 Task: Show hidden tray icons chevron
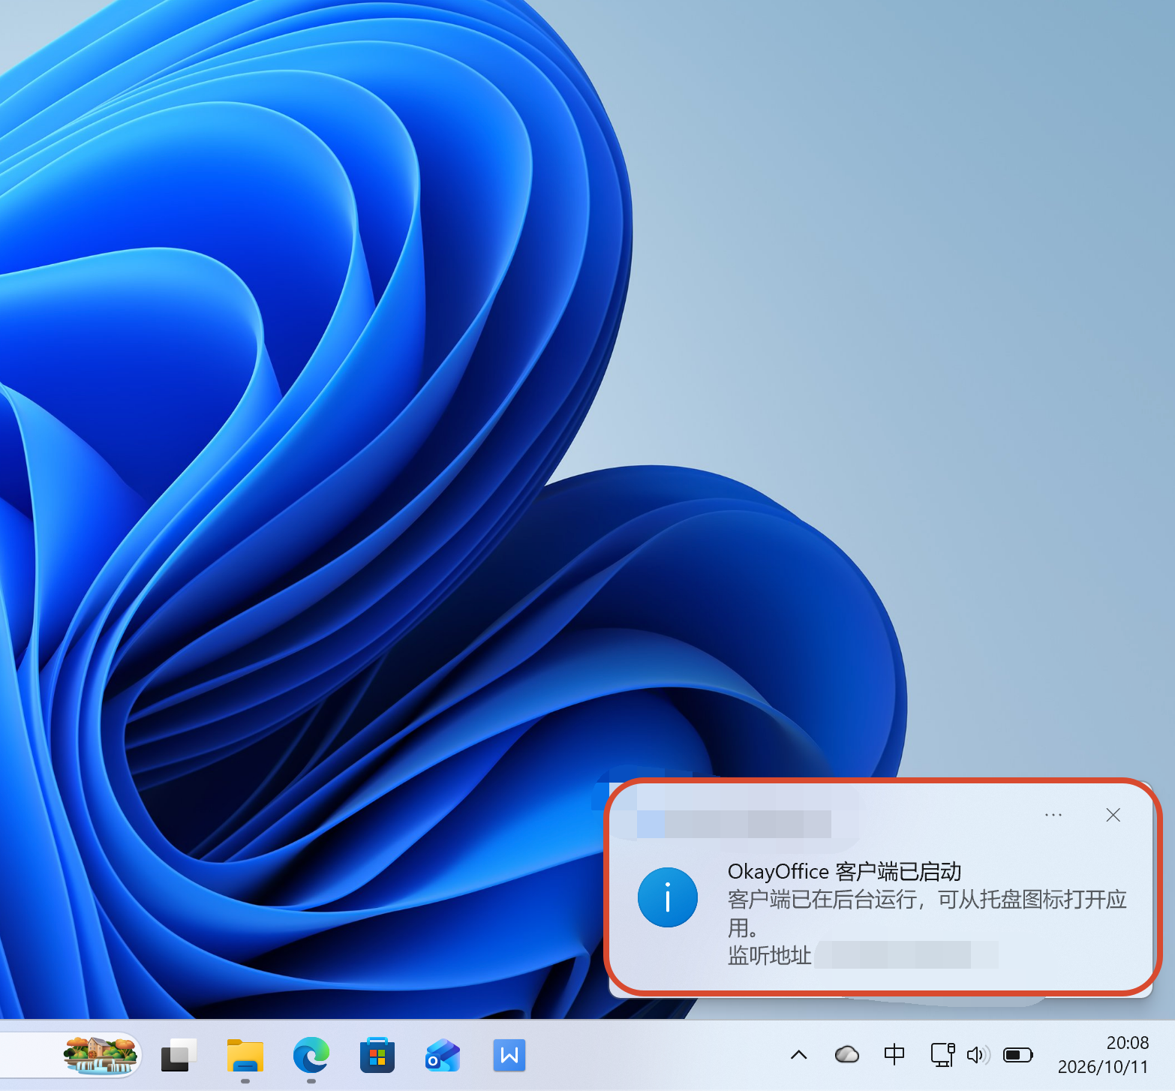799,1055
